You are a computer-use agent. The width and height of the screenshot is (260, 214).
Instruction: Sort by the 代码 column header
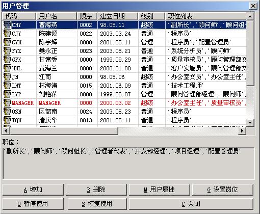click(x=19, y=16)
